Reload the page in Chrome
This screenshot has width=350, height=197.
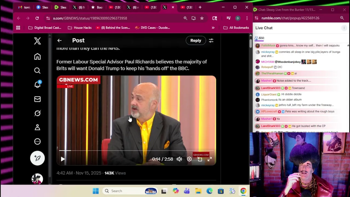37,18
